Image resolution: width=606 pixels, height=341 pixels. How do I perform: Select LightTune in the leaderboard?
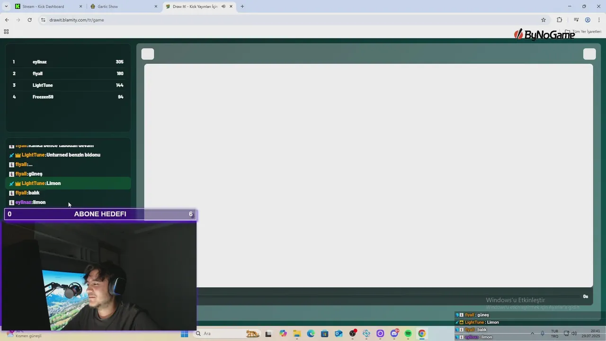pos(43,85)
